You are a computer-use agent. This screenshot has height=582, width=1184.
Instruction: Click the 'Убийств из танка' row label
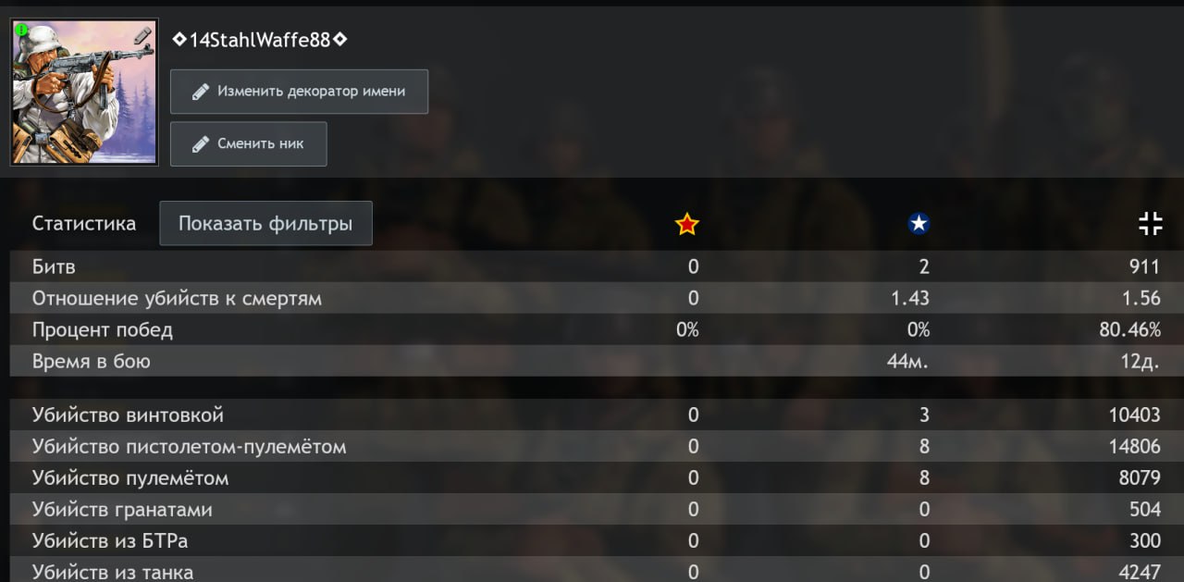(x=113, y=572)
